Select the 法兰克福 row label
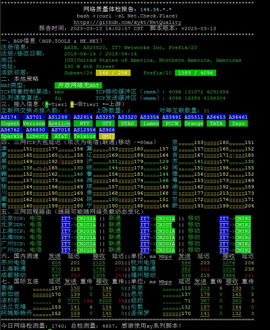Image resolution: width=270 pixels, height=330 pixels. pos(13,307)
